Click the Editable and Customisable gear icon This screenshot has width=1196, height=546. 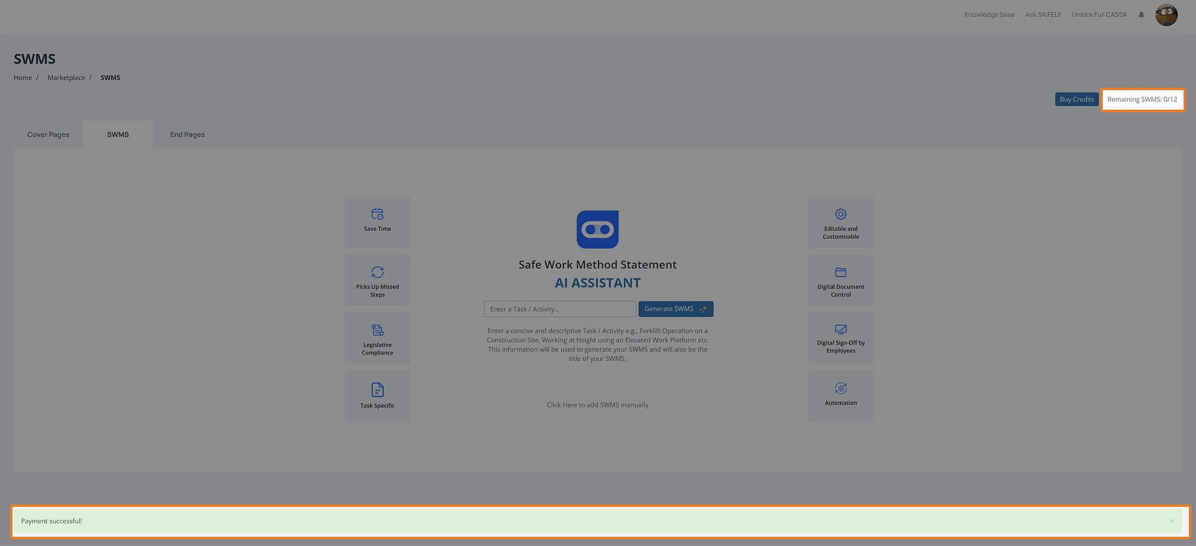click(840, 214)
